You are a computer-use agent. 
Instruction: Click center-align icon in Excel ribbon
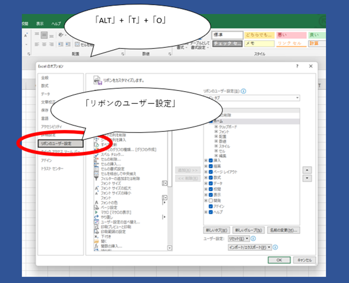44,44
